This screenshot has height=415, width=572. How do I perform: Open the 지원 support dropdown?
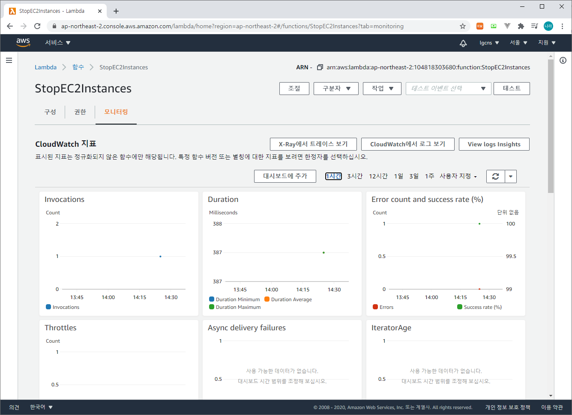[x=547, y=43]
